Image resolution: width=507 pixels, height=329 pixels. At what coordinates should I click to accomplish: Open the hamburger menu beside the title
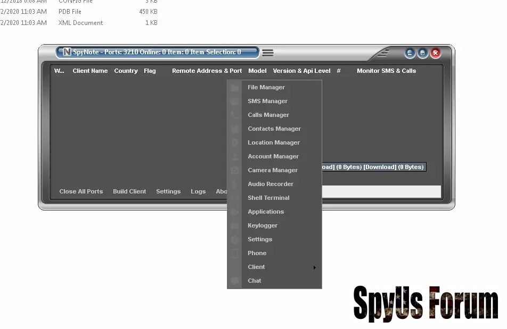[x=268, y=53]
